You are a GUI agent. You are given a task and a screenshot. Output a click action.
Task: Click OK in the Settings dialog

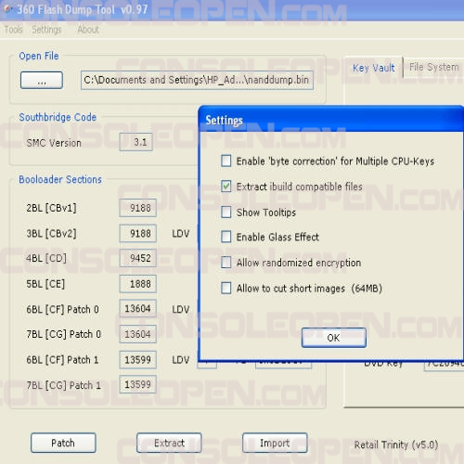(x=334, y=338)
